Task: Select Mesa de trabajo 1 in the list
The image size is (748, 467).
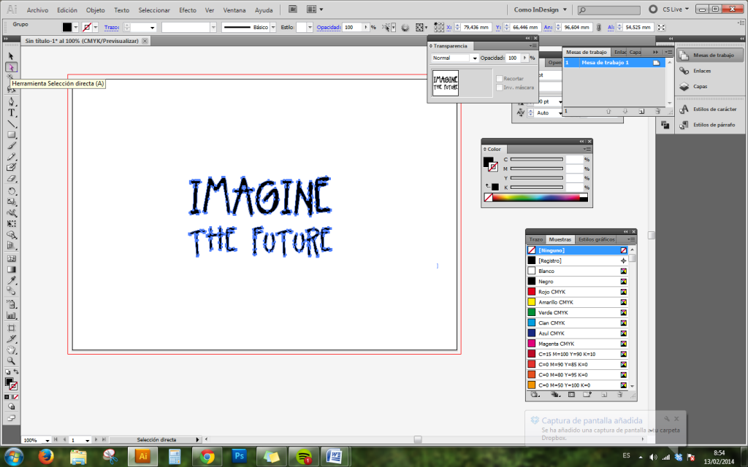Action: [608, 63]
